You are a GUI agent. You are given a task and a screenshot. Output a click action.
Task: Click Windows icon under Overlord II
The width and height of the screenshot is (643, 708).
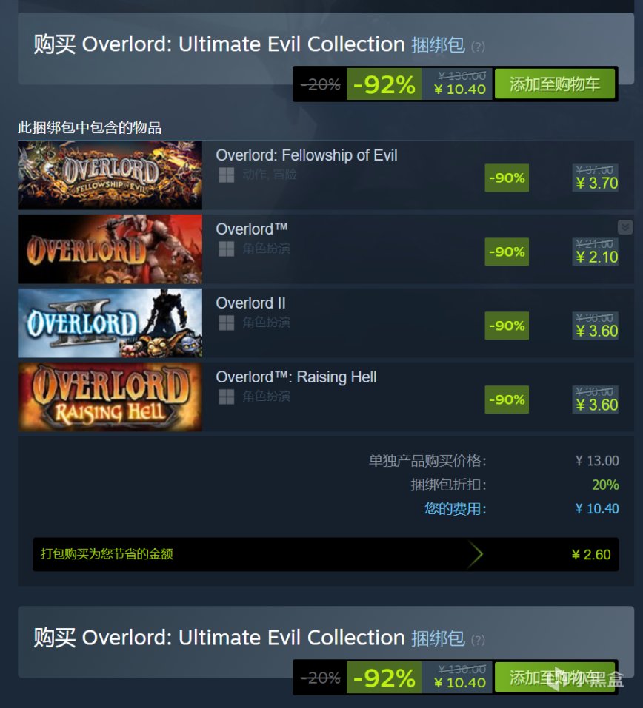(227, 323)
